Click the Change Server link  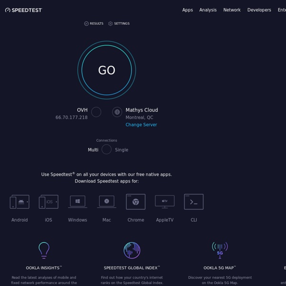[x=141, y=125]
